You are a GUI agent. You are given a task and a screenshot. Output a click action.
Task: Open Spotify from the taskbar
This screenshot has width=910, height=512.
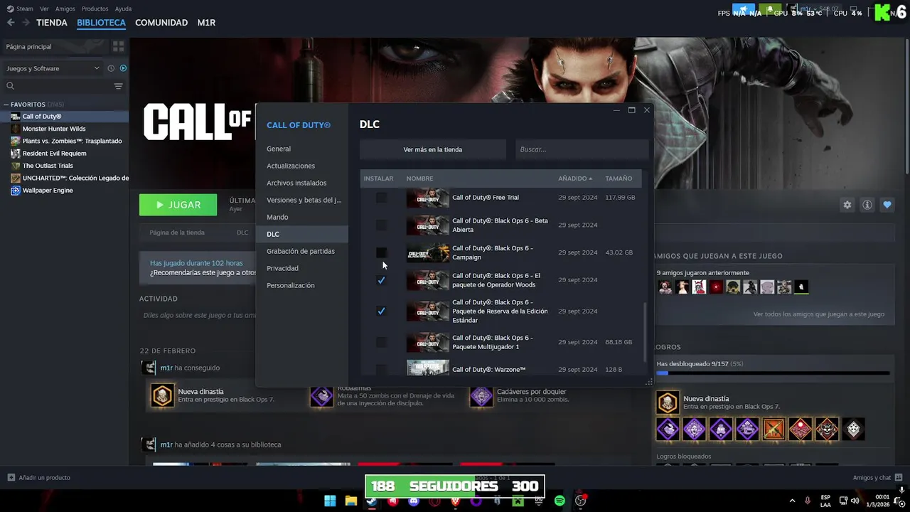(560, 501)
